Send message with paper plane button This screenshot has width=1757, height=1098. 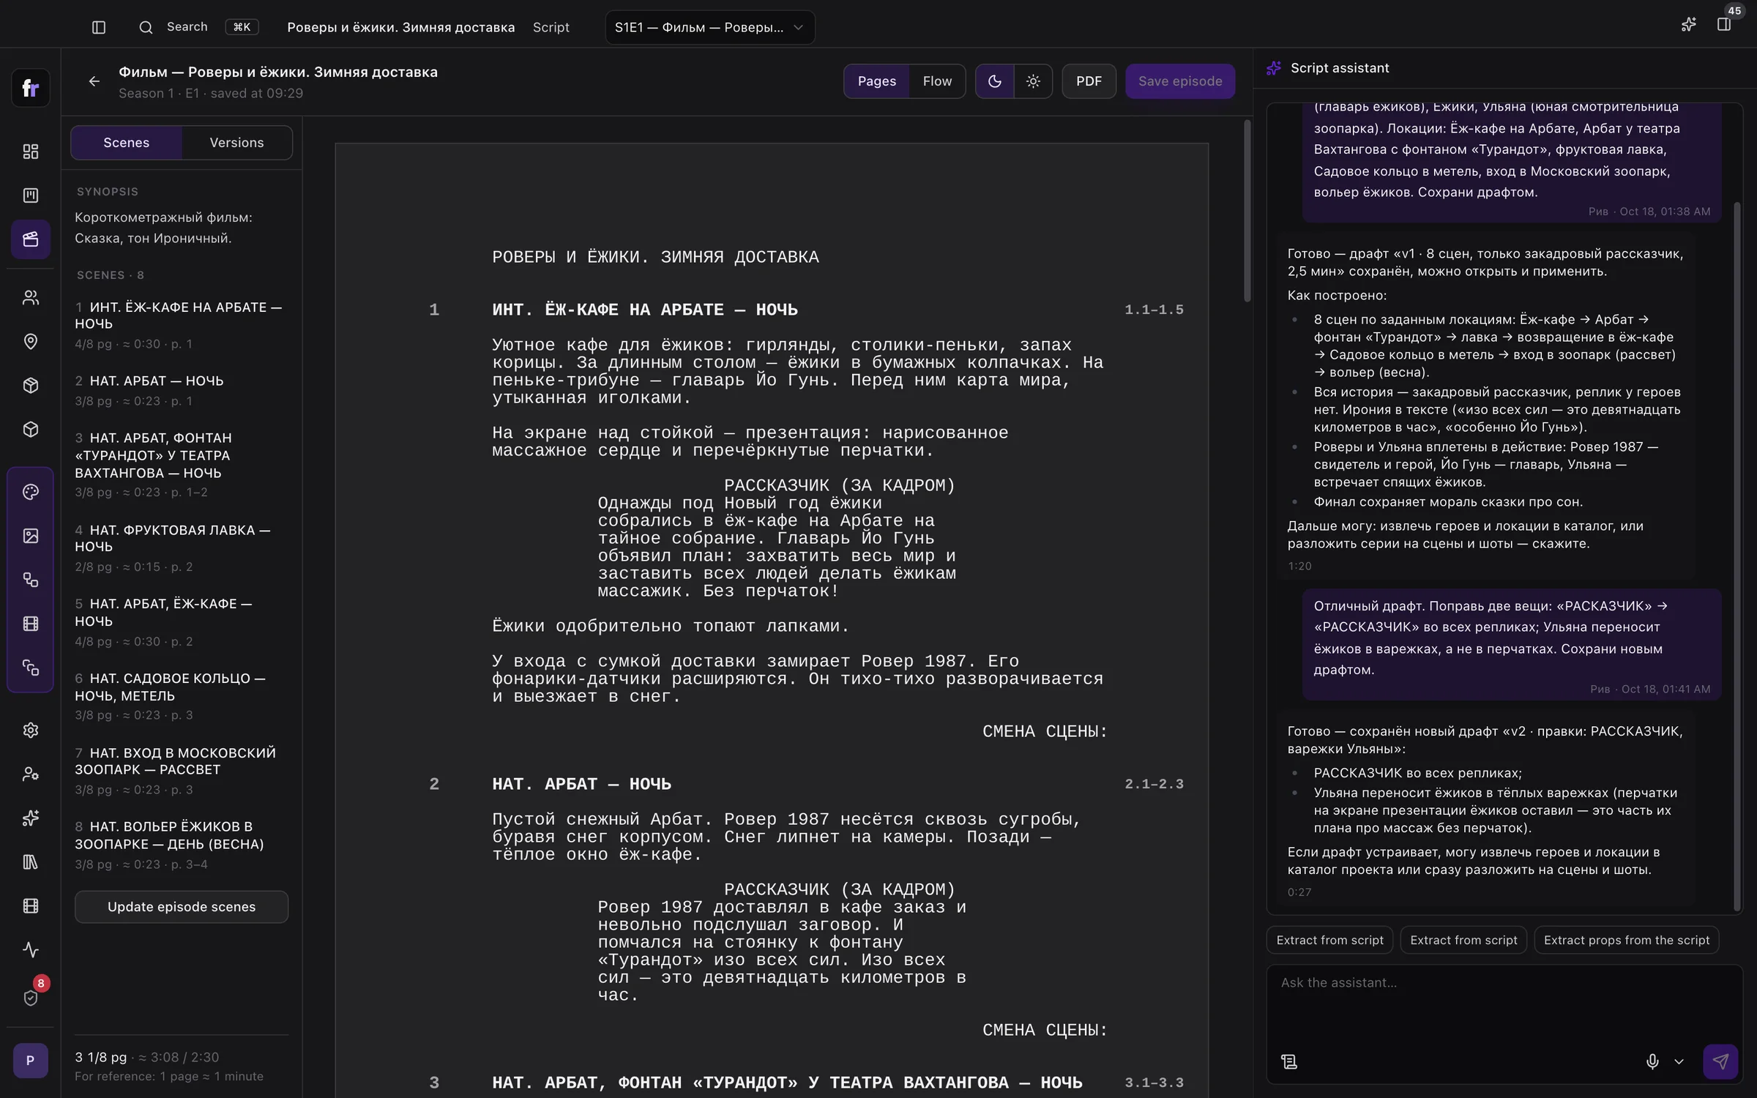1720,1061
